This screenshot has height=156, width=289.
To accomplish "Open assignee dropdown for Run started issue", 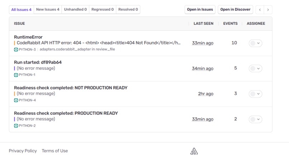I will click(255, 69).
